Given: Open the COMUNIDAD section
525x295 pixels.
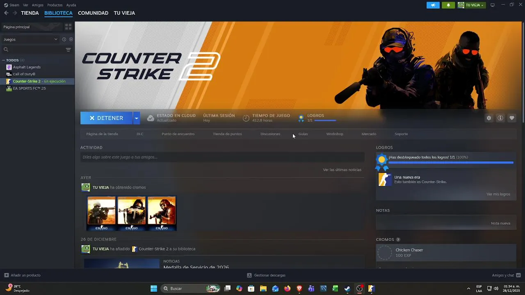Looking at the screenshot, I should click(x=93, y=13).
